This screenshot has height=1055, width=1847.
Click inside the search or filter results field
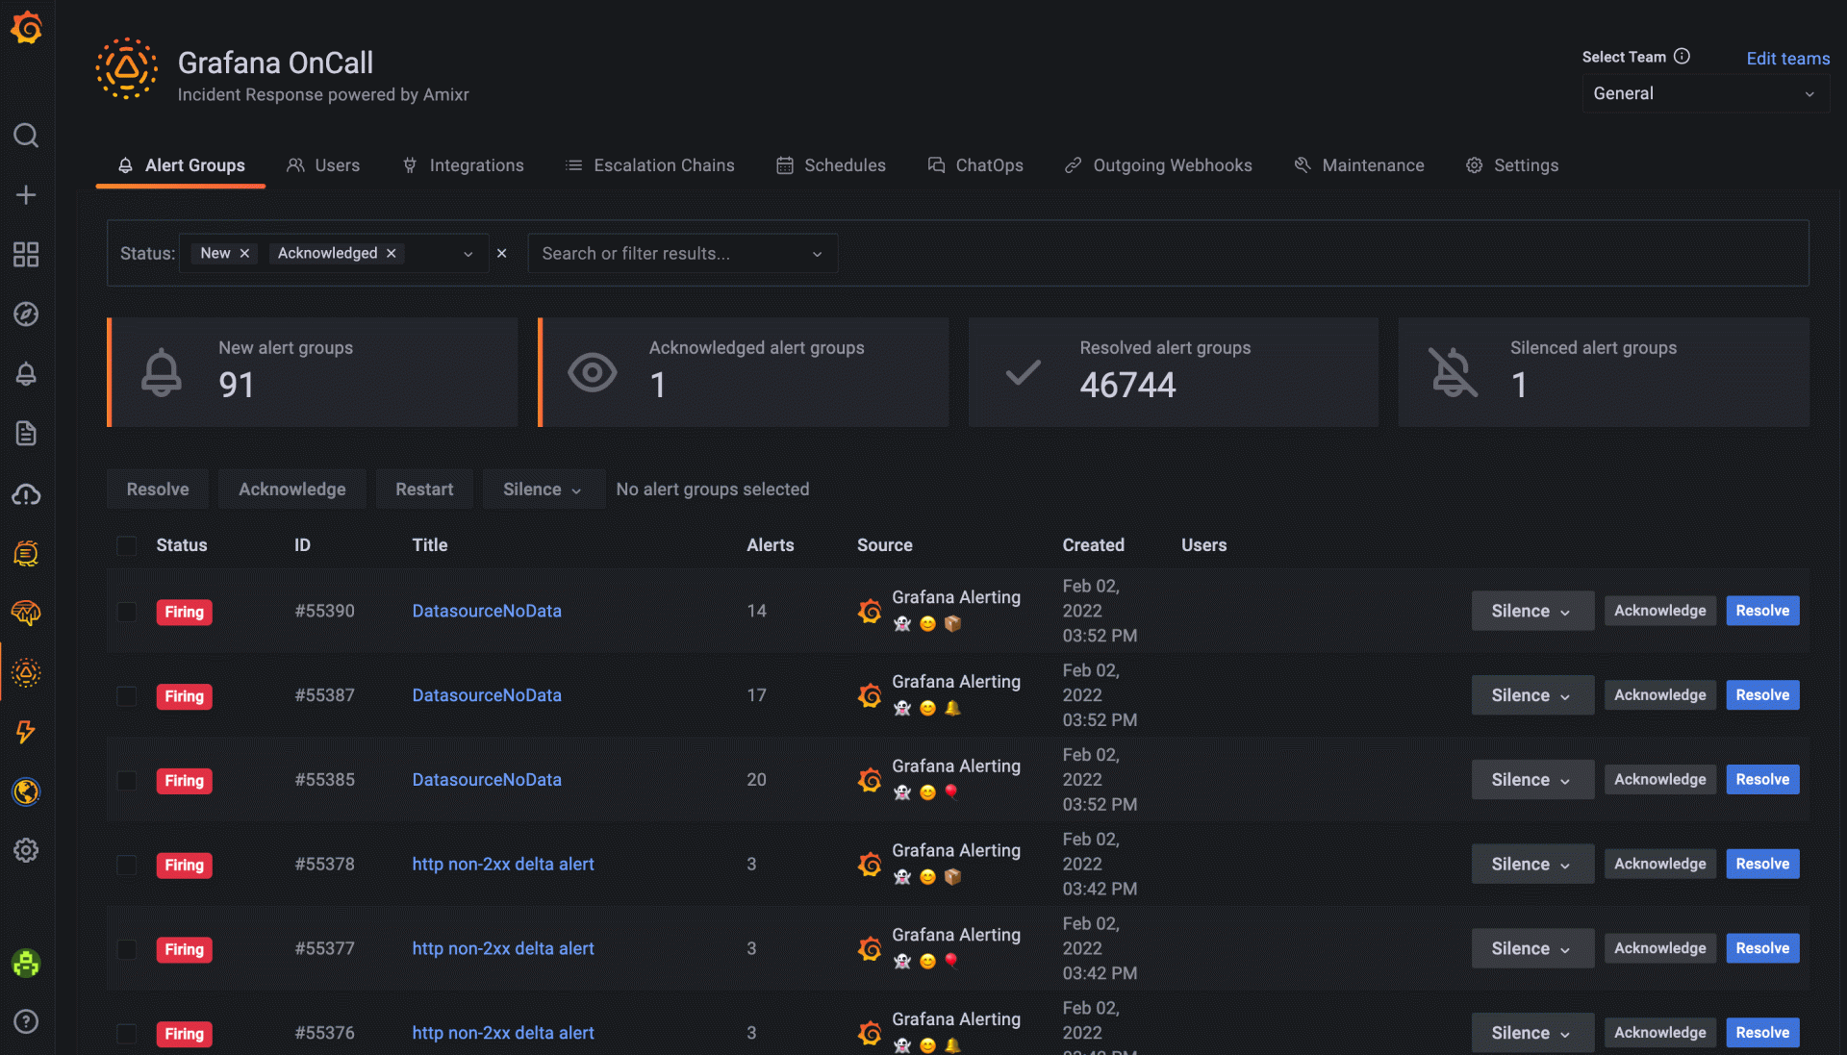pos(673,253)
